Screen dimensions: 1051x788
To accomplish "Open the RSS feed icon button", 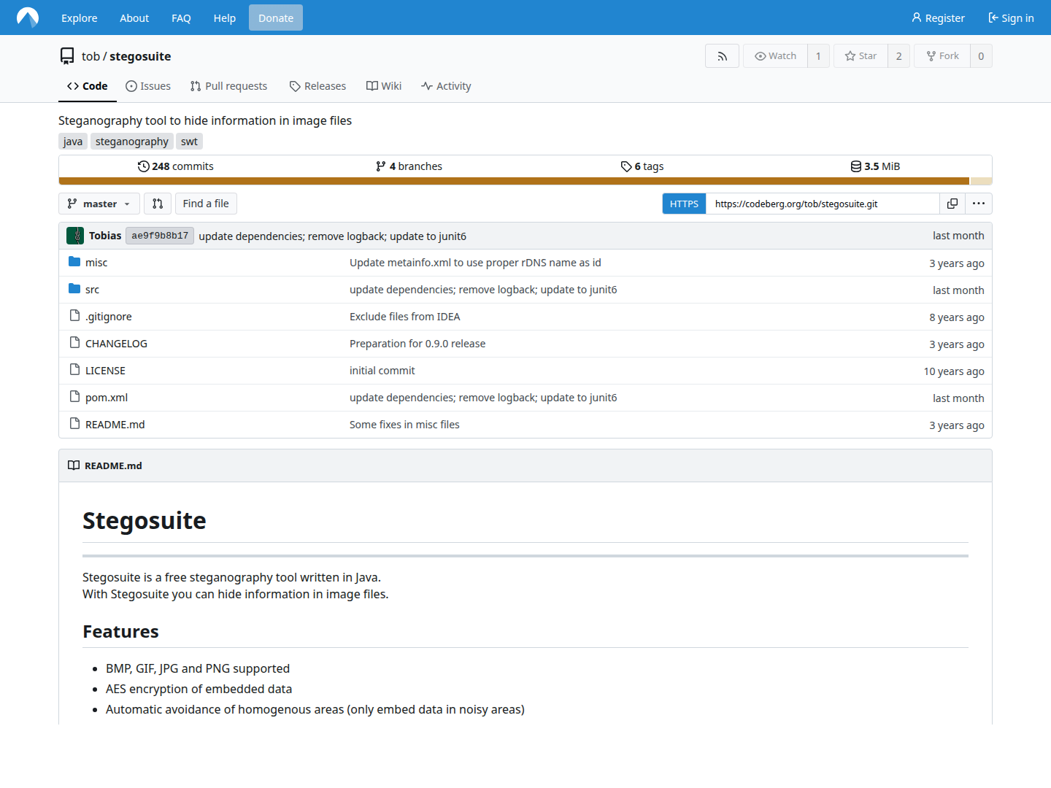I will pyautogui.click(x=722, y=56).
